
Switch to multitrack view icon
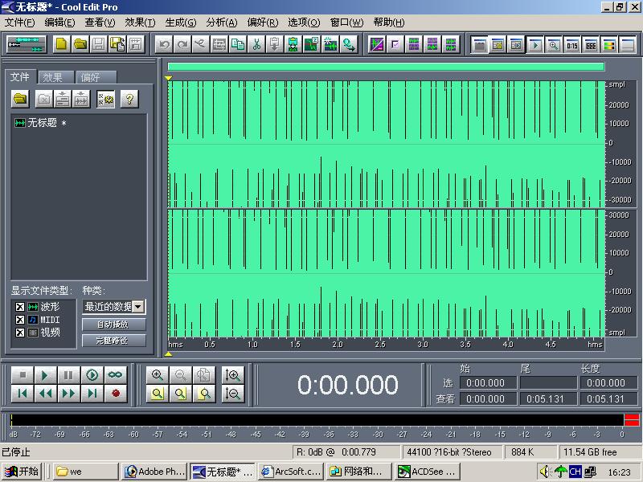point(27,44)
